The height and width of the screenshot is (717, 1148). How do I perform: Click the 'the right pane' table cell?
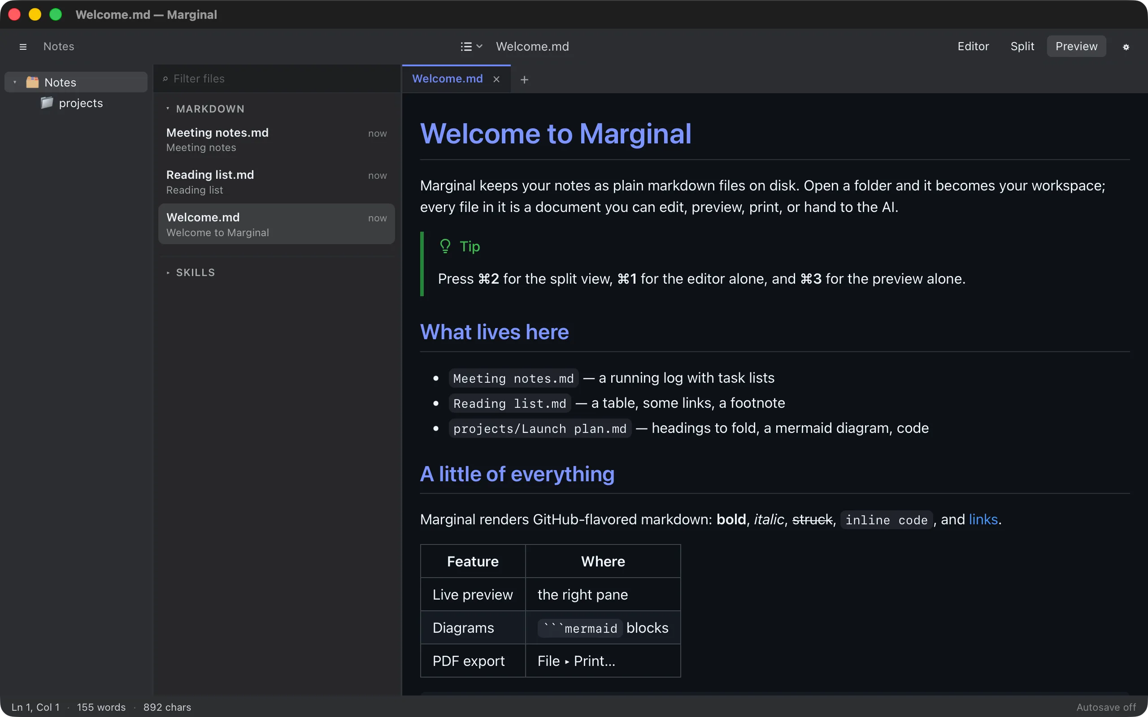point(603,594)
